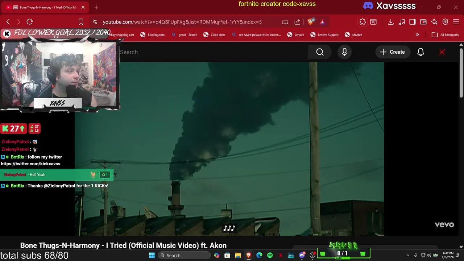The height and width of the screenshot is (261, 464).
Task: Click the YouTube URL address field
Action: click(x=182, y=22)
